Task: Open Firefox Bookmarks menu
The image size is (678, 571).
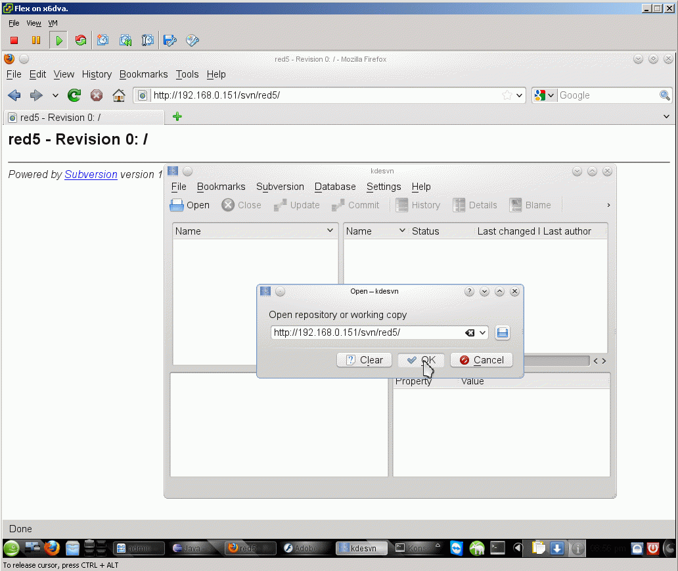Action: (144, 74)
